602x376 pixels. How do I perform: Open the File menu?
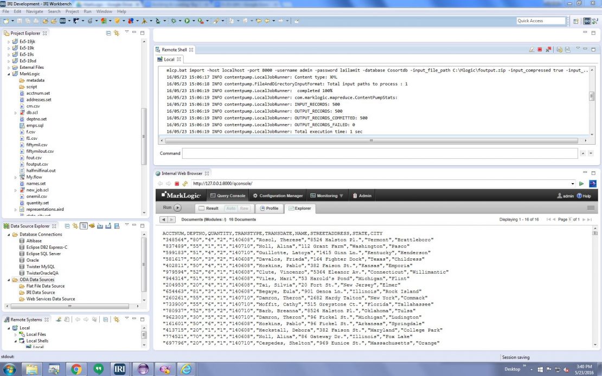coord(6,11)
